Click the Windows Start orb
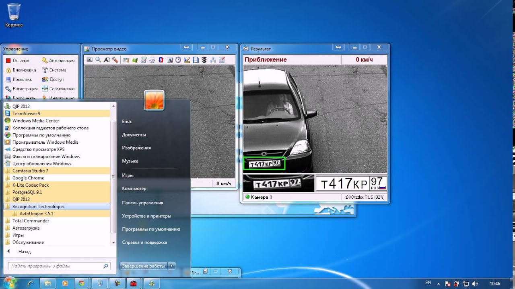 point(10,283)
